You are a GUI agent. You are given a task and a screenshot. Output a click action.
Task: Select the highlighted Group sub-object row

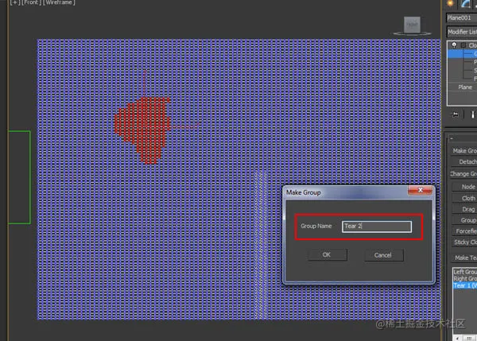463,54
